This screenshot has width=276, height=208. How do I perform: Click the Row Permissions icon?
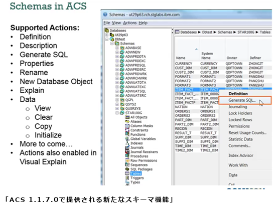click(x=127, y=160)
